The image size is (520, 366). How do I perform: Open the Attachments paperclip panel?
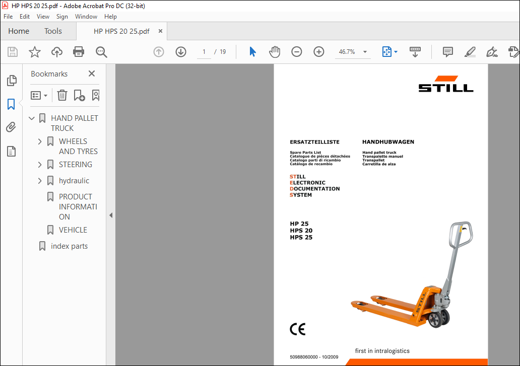(11, 127)
